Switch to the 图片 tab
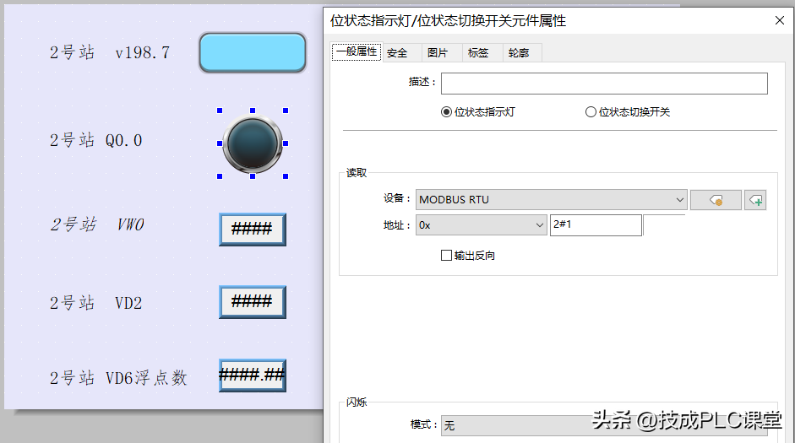The width and height of the screenshot is (795, 443). 438,52
